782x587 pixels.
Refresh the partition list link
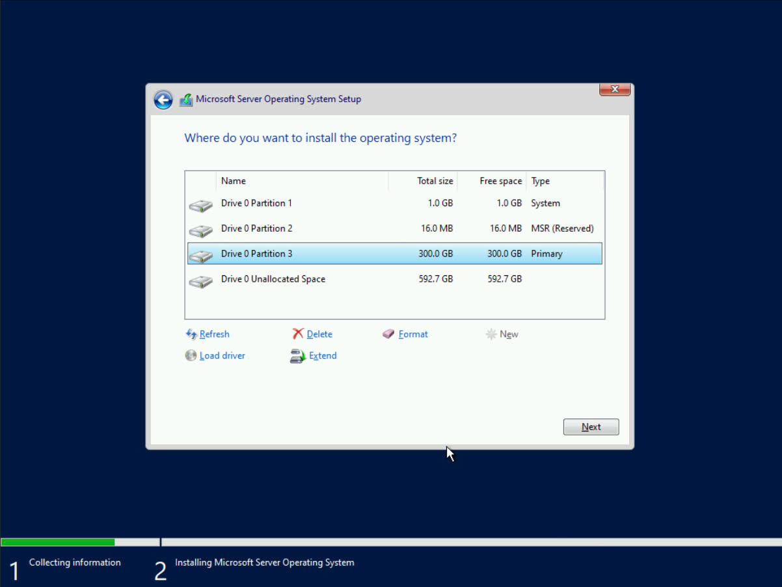tap(215, 334)
